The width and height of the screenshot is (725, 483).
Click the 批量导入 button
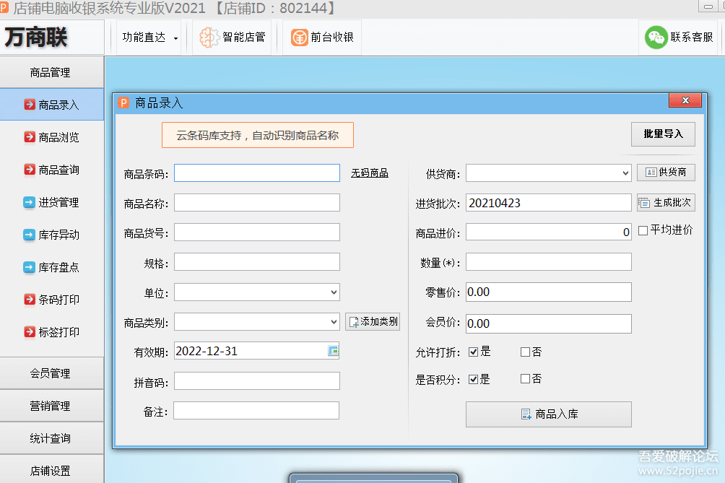663,134
